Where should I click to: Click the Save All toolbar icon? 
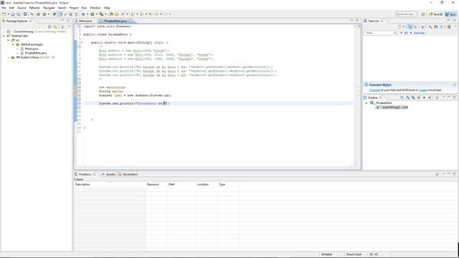click(19, 14)
